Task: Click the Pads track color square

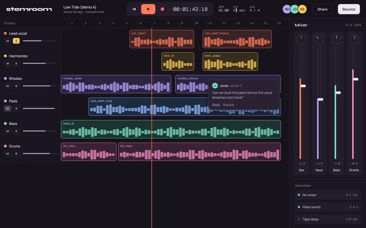Action: point(5,101)
